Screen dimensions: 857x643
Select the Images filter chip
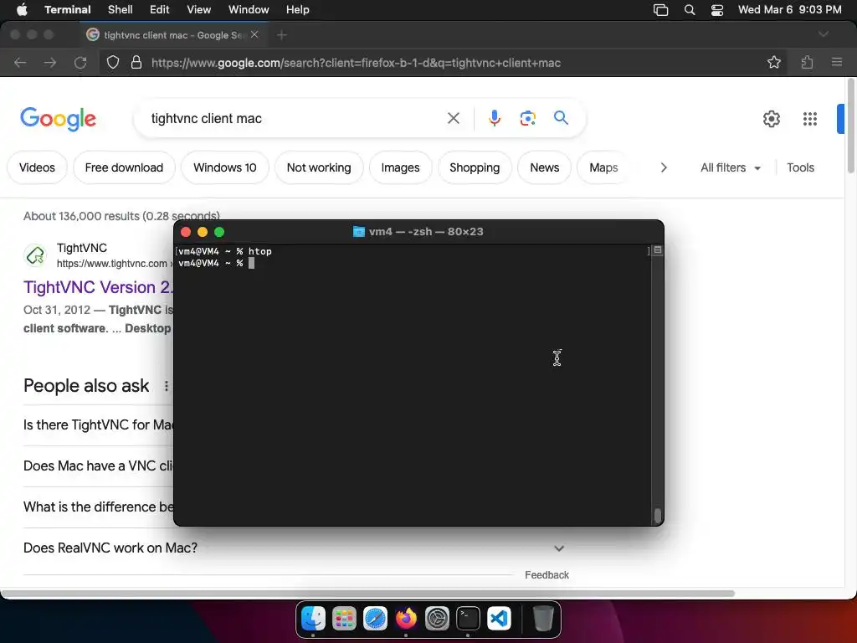[x=400, y=167]
